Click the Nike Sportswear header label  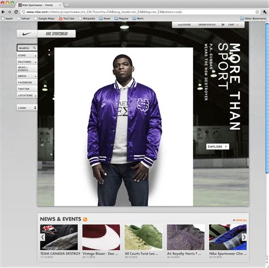coord(57,34)
